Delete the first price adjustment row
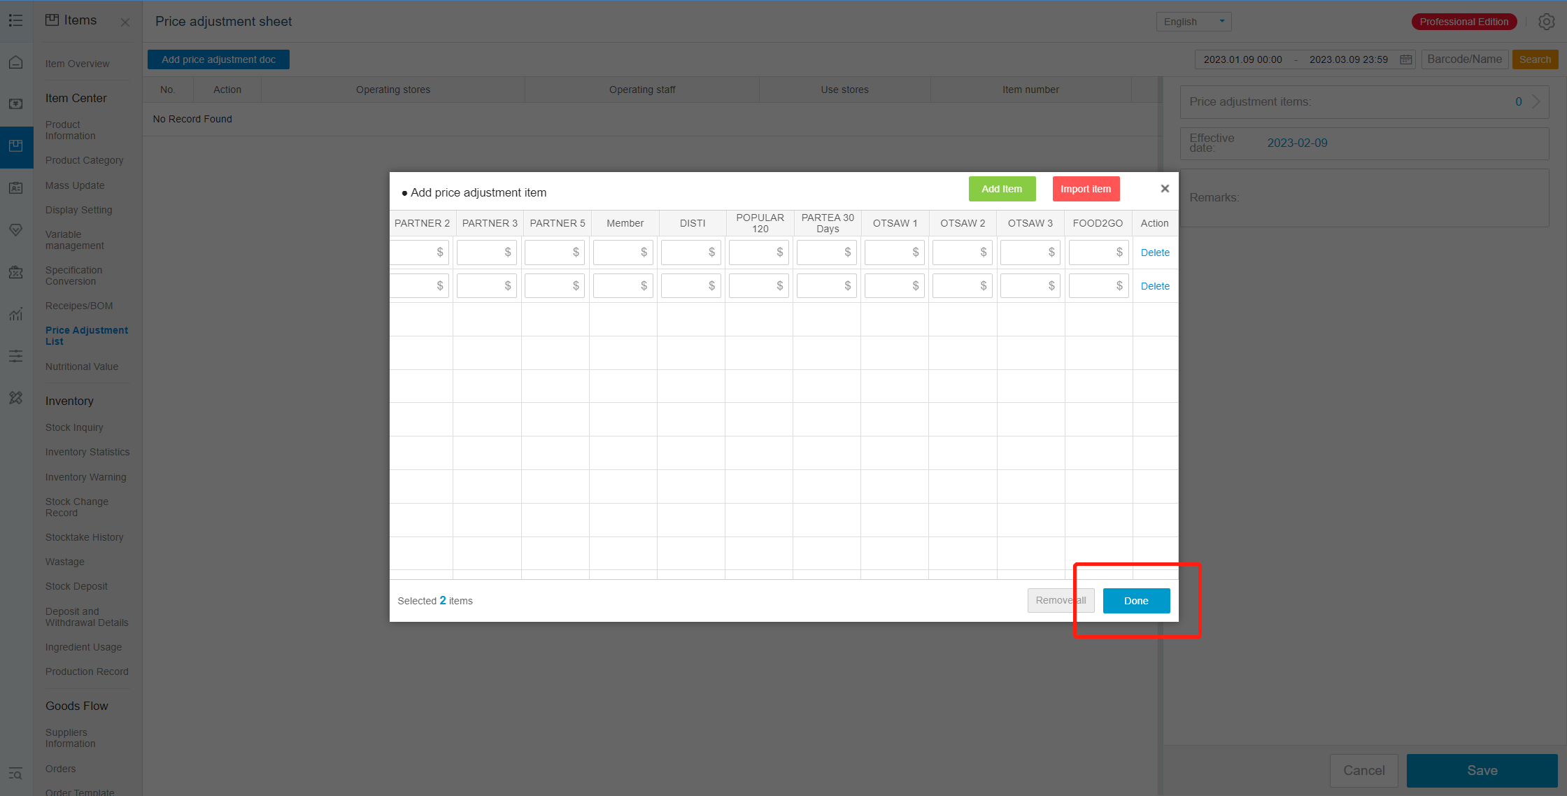1567x796 pixels. [1154, 253]
